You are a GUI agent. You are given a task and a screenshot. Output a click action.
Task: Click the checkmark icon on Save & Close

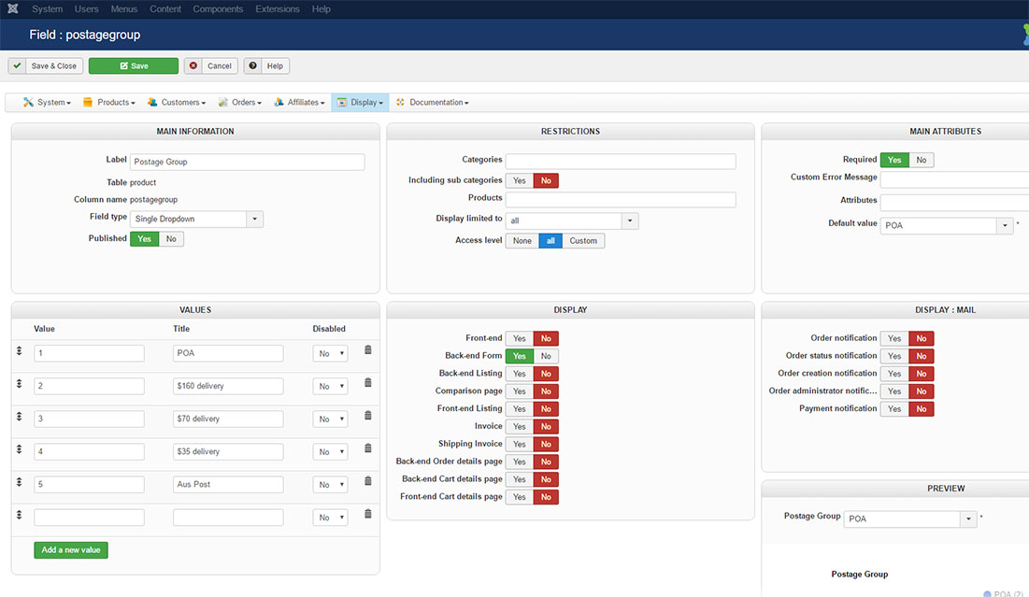(17, 65)
